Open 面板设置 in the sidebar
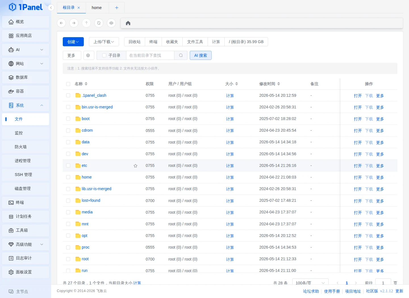 [x=26, y=272]
